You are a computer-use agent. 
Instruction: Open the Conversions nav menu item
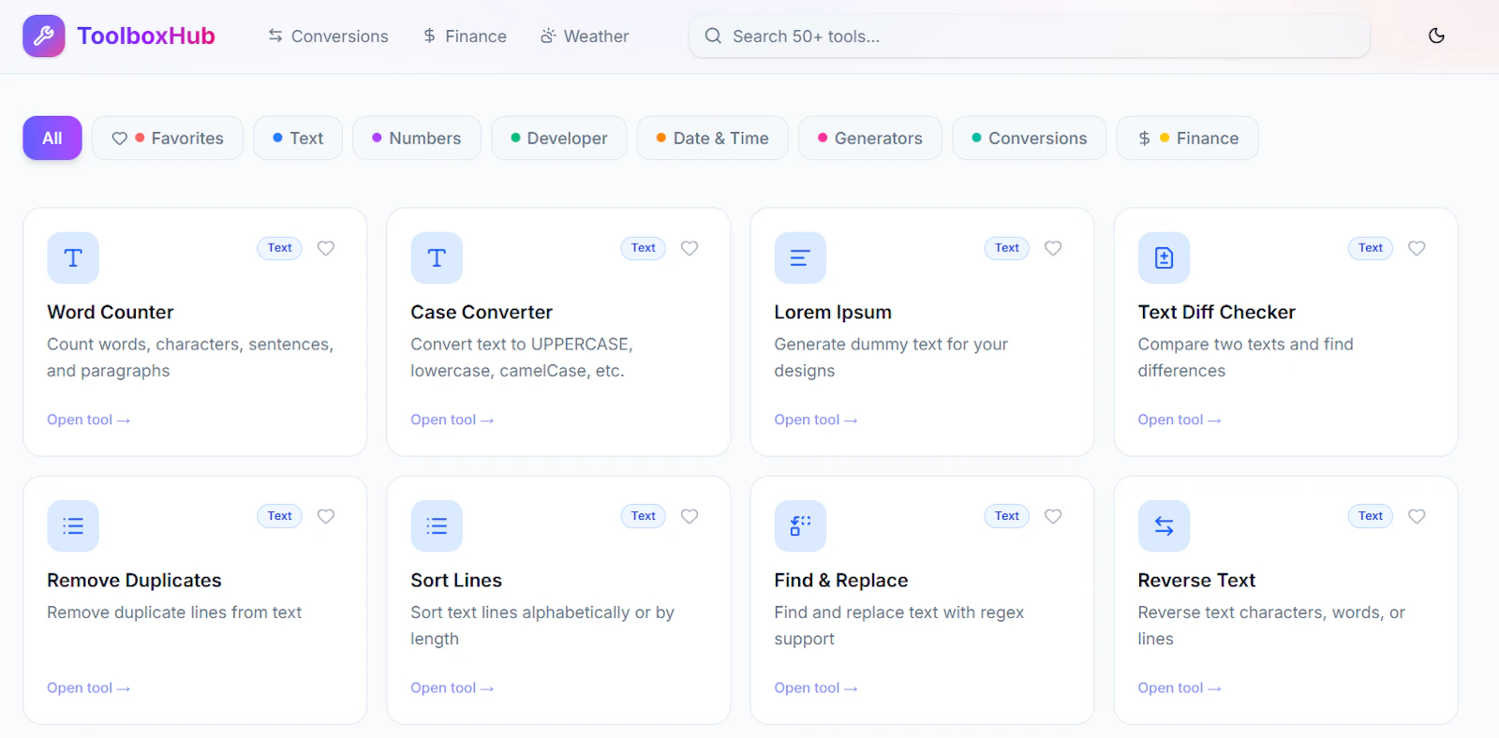point(328,37)
